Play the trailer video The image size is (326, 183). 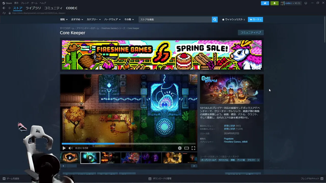pos(64,148)
